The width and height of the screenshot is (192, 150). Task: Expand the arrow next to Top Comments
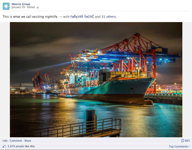[x=189, y=147]
